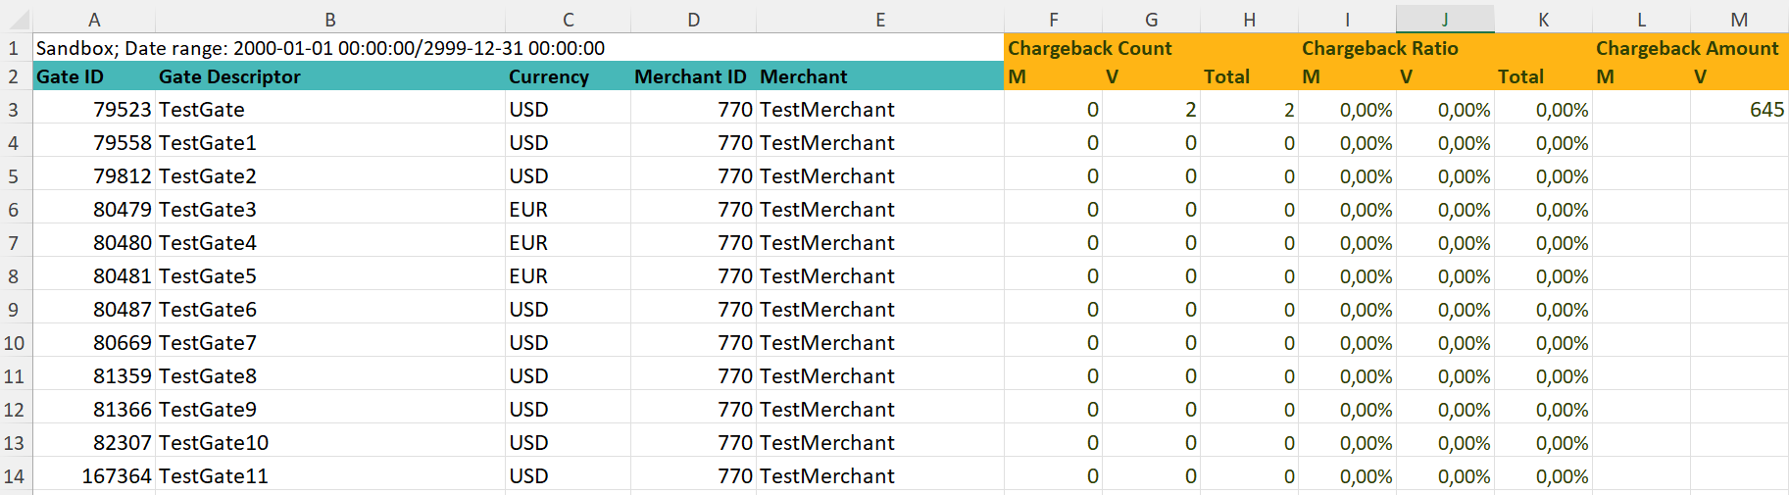This screenshot has width=1789, height=495.
Task: Click the Chargeback Amount header cell
Action: [x=1686, y=48]
